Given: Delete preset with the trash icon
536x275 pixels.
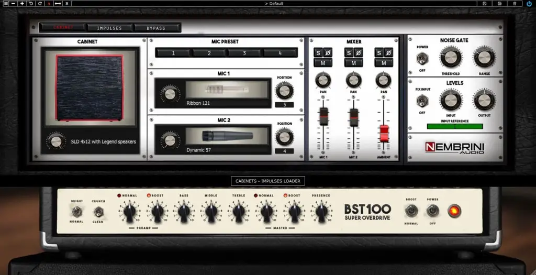Looking at the screenshot, I should [515, 4].
